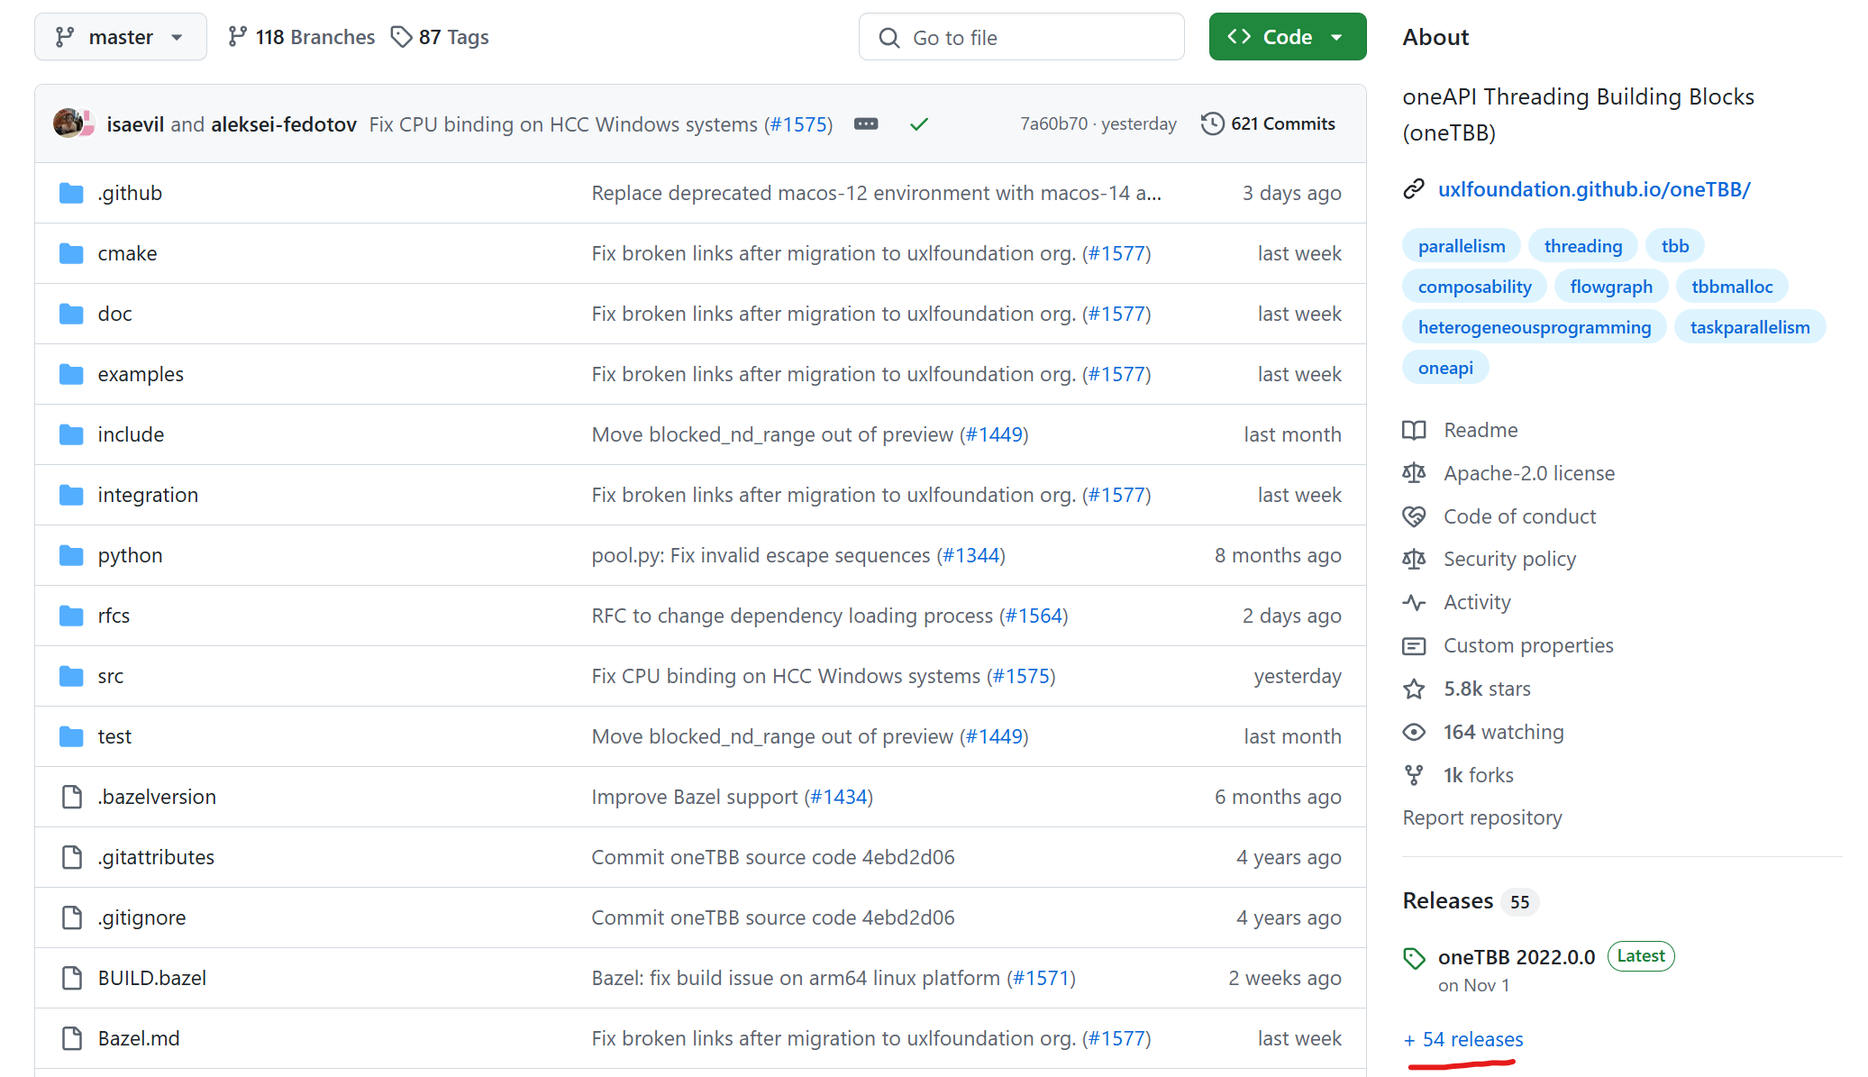Select the flowgraph topic tag
Image resolution: width=1868 pixels, height=1077 pixels.
[x=1610, y=287]
